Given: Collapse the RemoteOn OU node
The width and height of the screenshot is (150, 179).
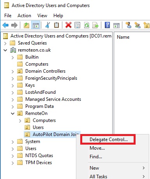Looking at the screenshot, I should click(x=12, y=113).
